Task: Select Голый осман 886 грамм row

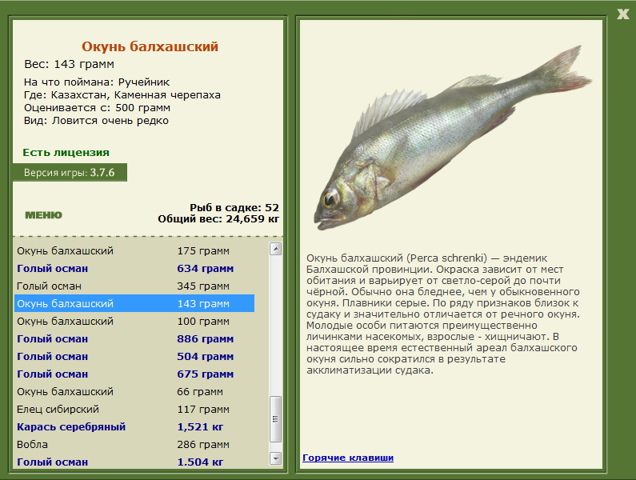Action: point(134,338)
